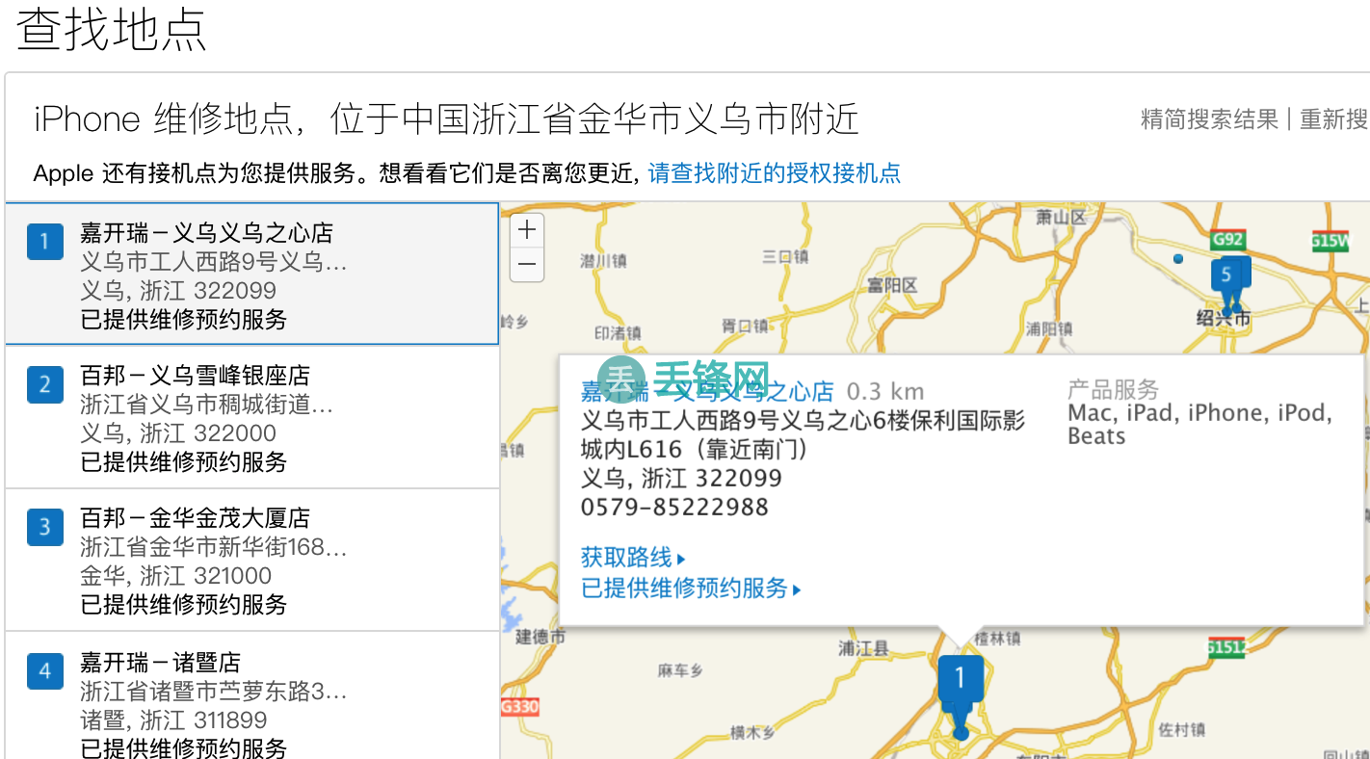Click 已提供维修预约服务 under 百邦－义乌雪峰银座店
The image size is (1370, 759).
(x=183, y=462)
